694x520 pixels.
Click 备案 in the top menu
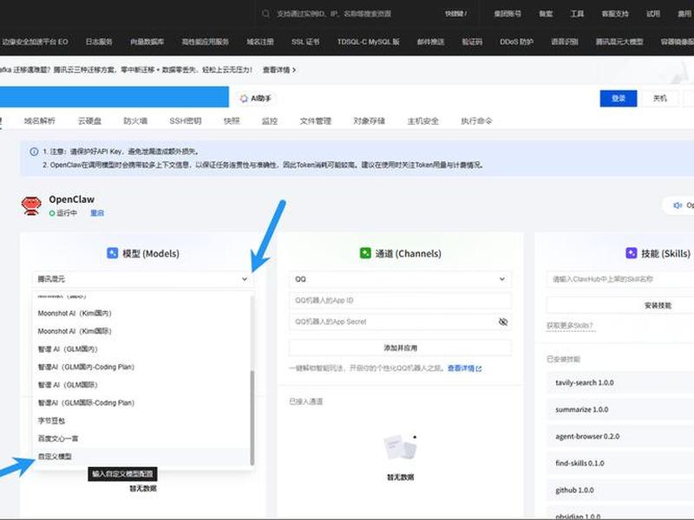pos(546,14)
